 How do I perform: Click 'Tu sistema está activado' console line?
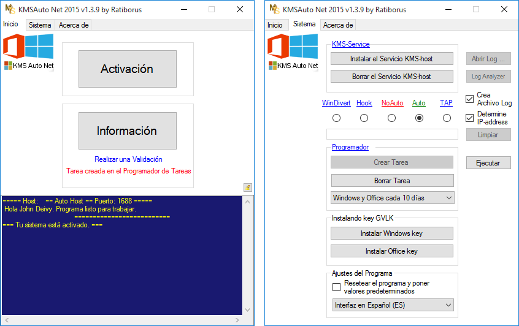click(53, 225)
